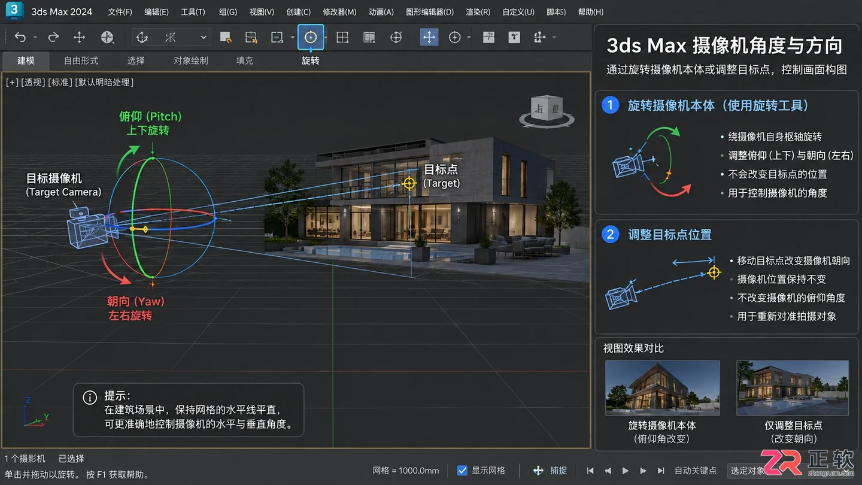Screen dimensions: 862x485
Task: Open the 创建(C) menu
Action: click(299, 12)
